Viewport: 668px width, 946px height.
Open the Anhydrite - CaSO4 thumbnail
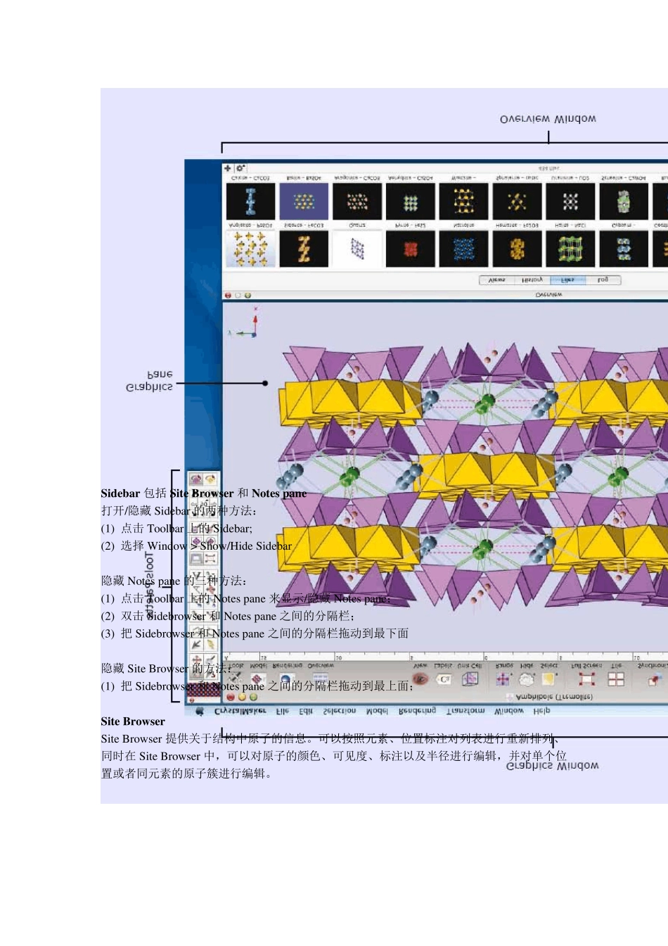coord(411,201)
